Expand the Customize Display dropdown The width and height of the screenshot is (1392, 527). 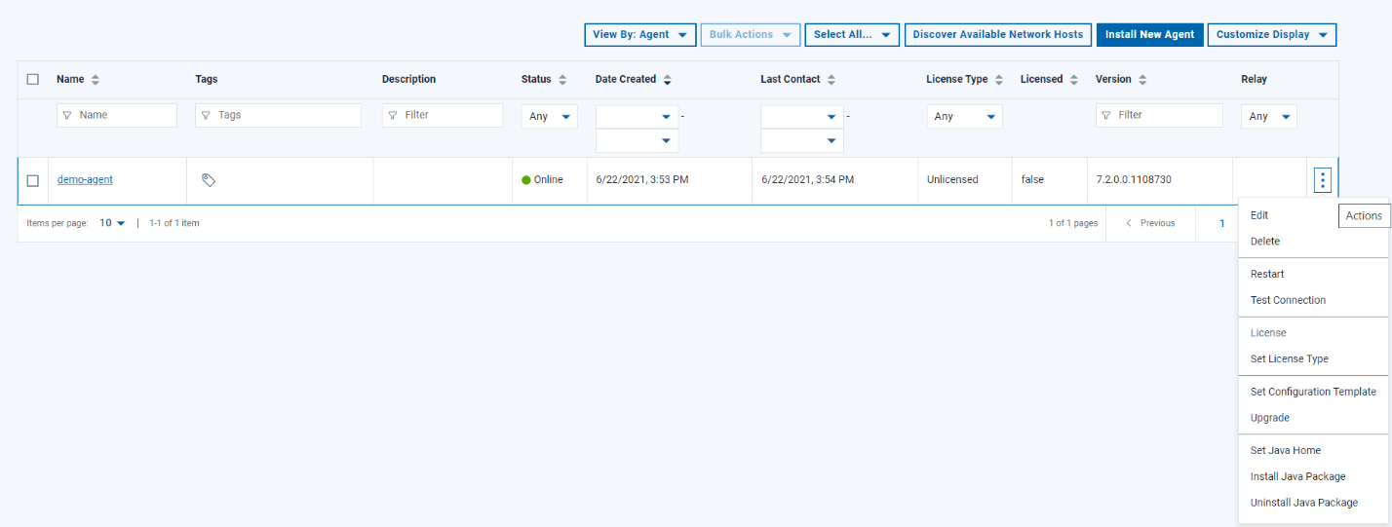(1271, 35)
